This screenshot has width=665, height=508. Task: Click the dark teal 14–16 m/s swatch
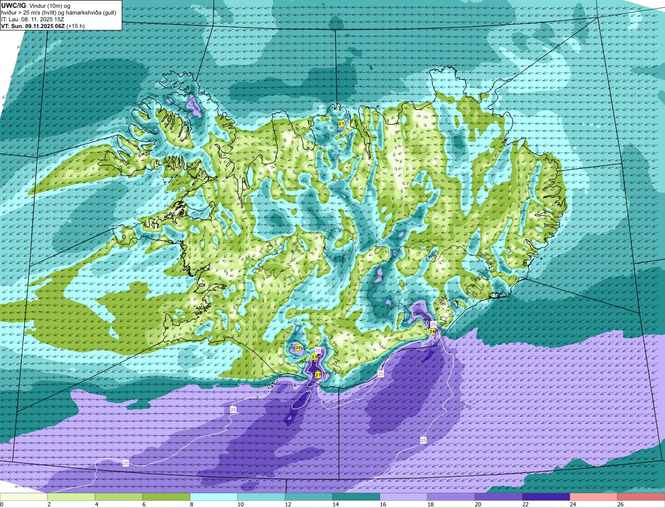coord(357,497)
